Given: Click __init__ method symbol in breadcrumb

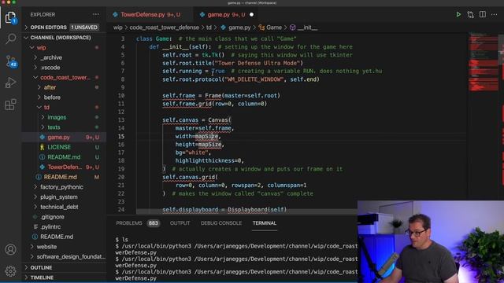Looking at the screenshot, I should [x=303, y=28].
